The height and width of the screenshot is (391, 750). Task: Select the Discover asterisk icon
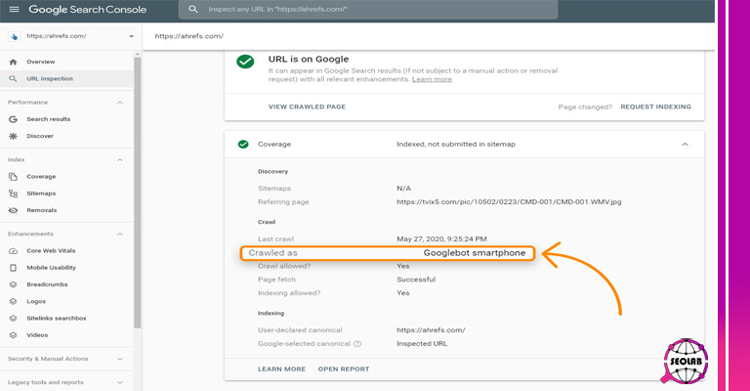(13, 136)
